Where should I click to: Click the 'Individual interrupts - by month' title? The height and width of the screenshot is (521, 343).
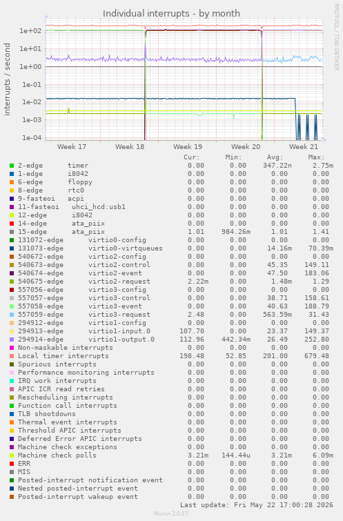point(171,14)
